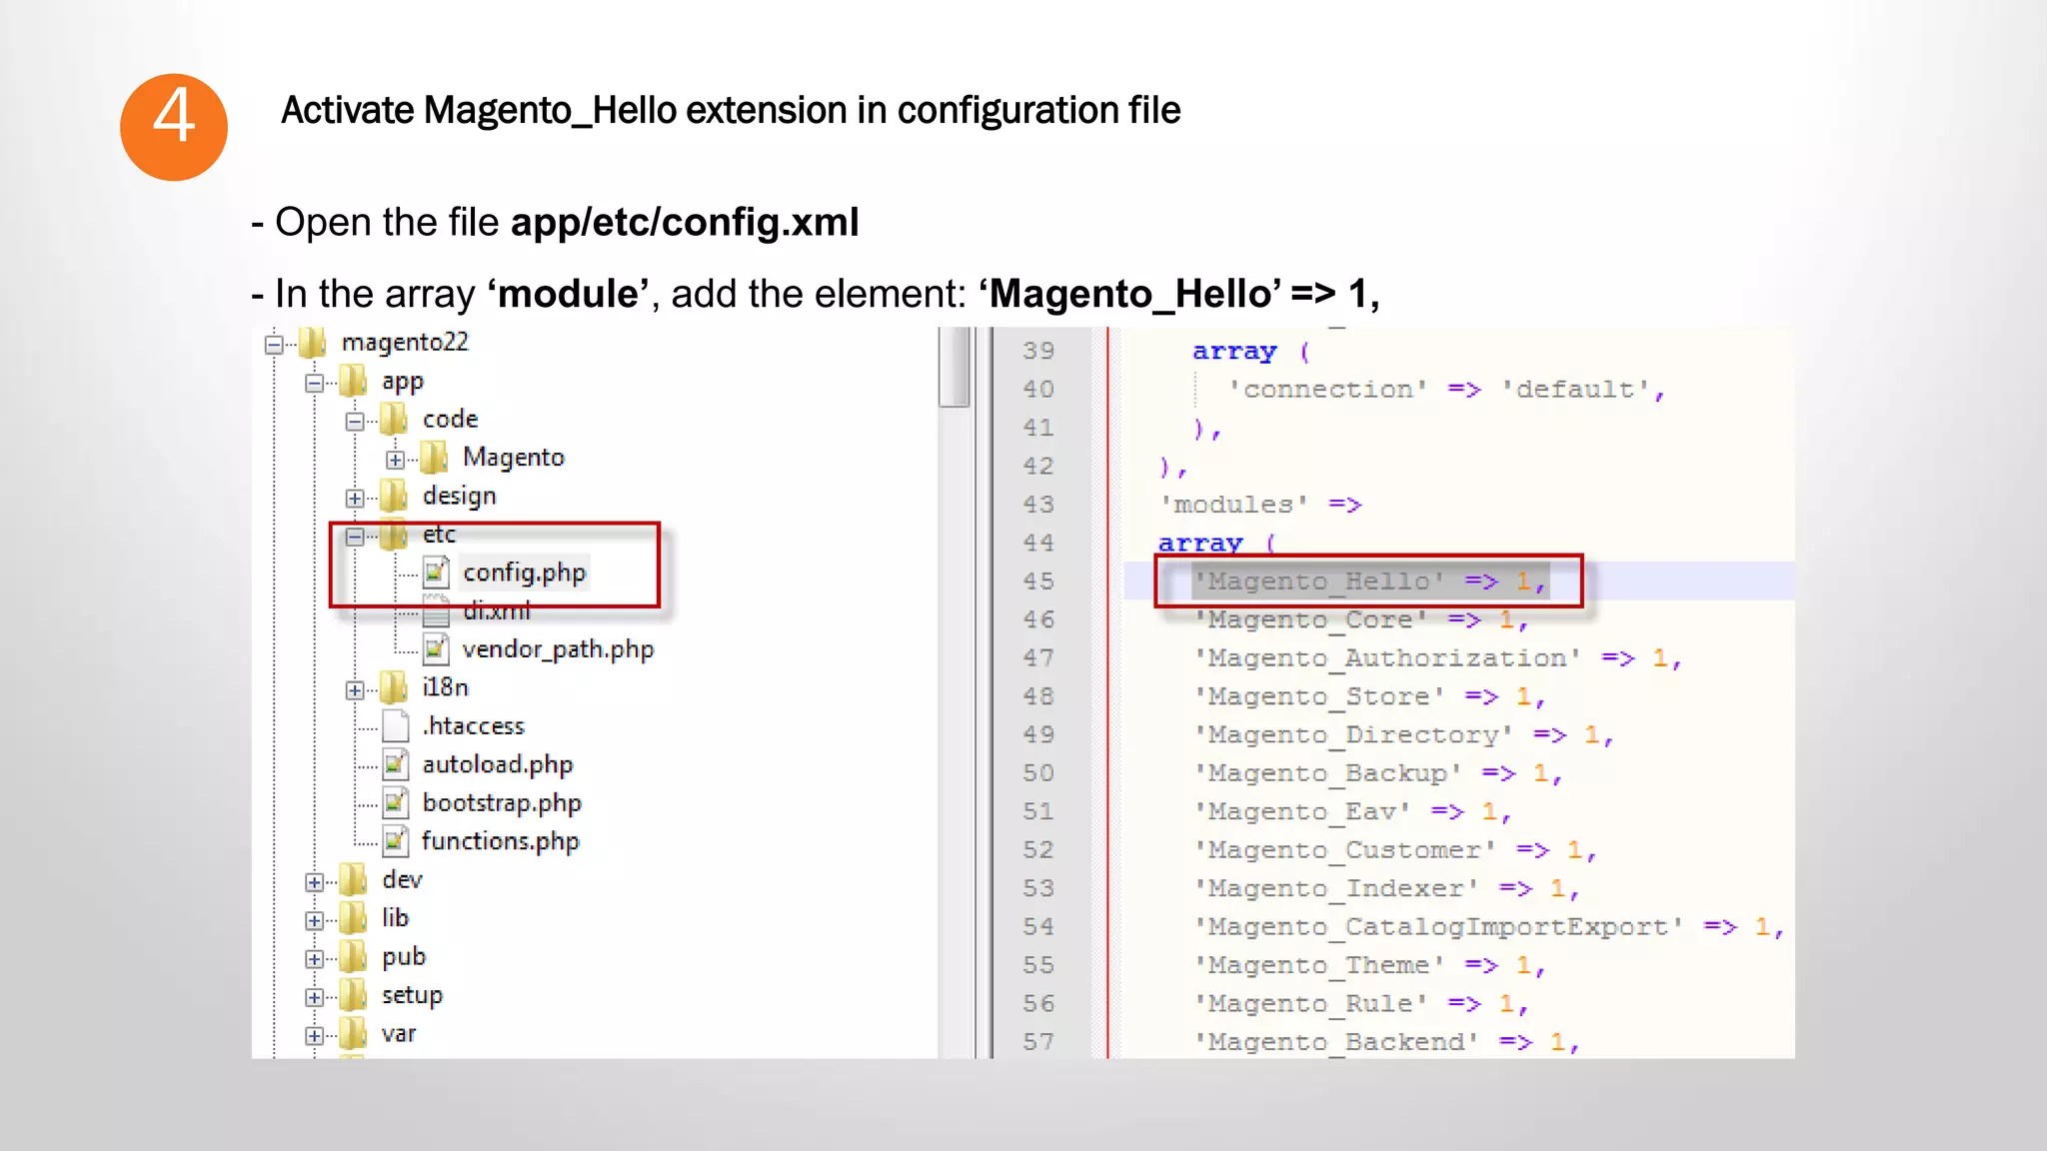Select magento22 label in tree
This screenshot has width=2047, height=1151.
[405, 342]
